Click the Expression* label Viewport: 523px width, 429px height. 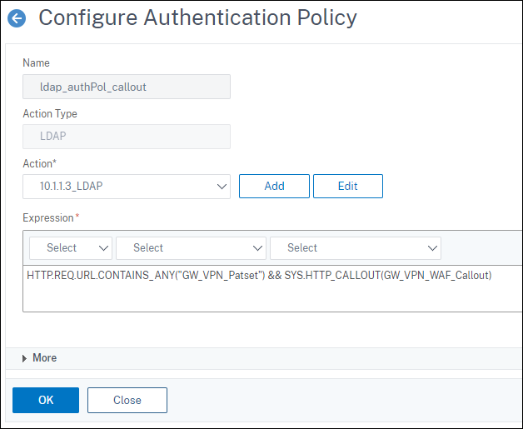pos(51,217)
